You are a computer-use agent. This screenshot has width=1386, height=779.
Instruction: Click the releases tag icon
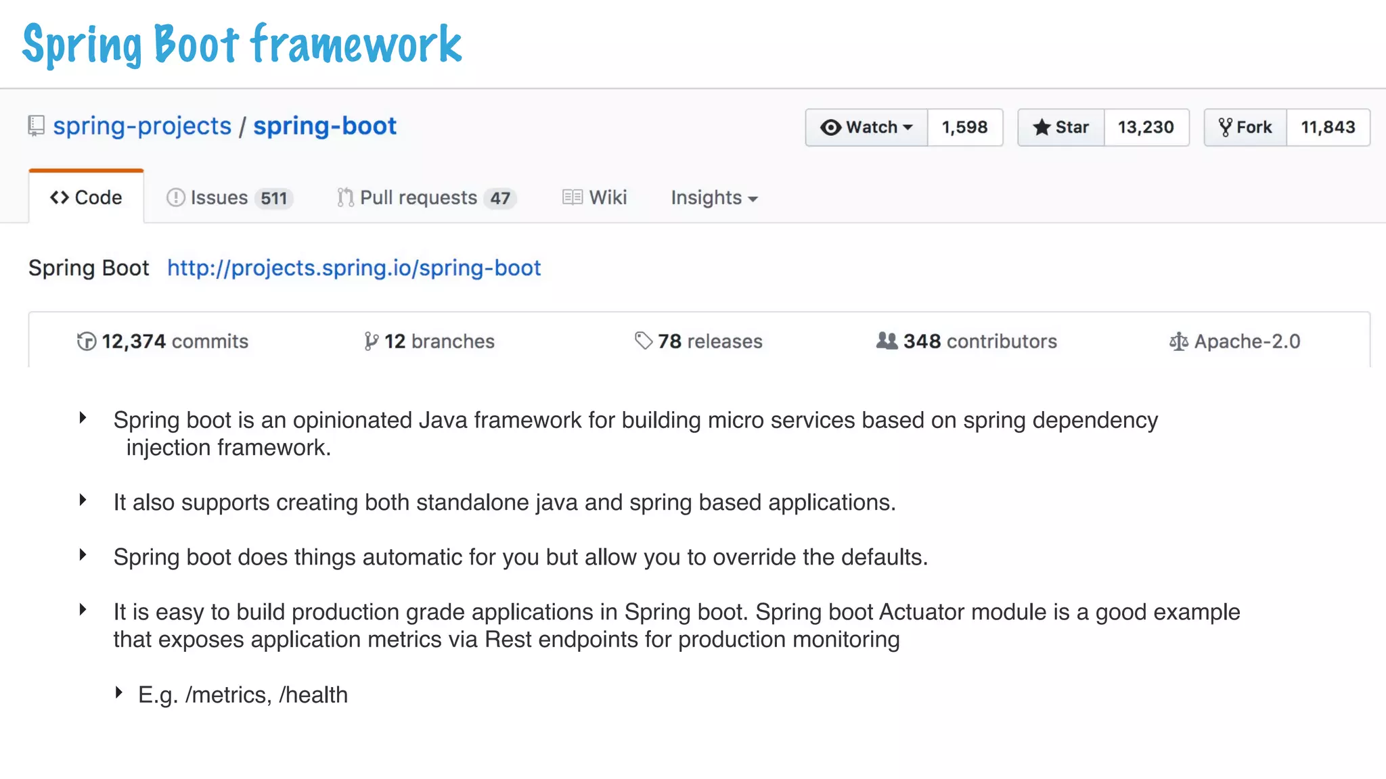point(643,341)
